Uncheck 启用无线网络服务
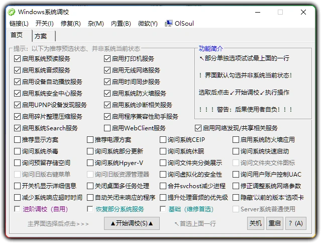 click(107, 70)
